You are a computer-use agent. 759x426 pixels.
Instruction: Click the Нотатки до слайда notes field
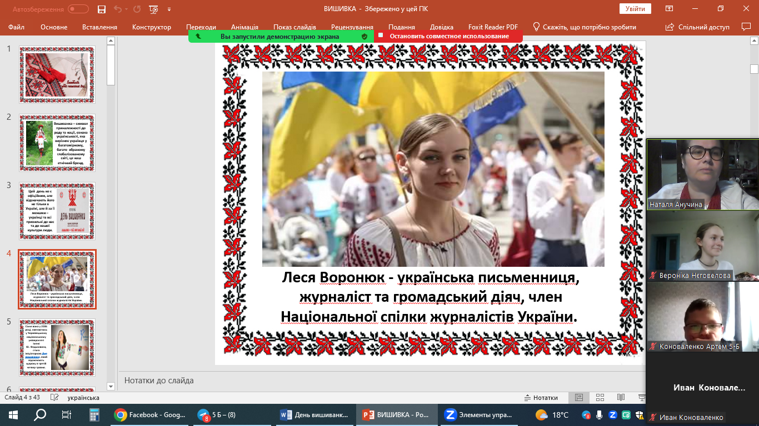click(x=381, y=381)
